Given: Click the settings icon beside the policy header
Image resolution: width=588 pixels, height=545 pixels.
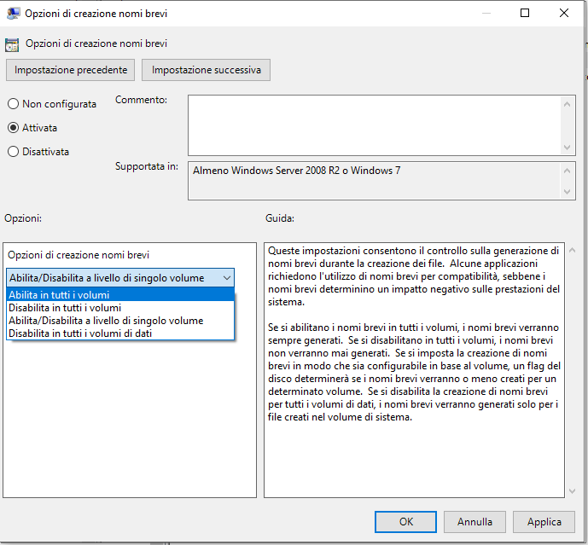Looking at the screenshot, I should [x=12, y=43].
